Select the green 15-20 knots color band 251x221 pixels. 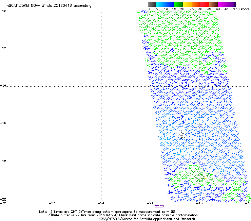(178, 4)
